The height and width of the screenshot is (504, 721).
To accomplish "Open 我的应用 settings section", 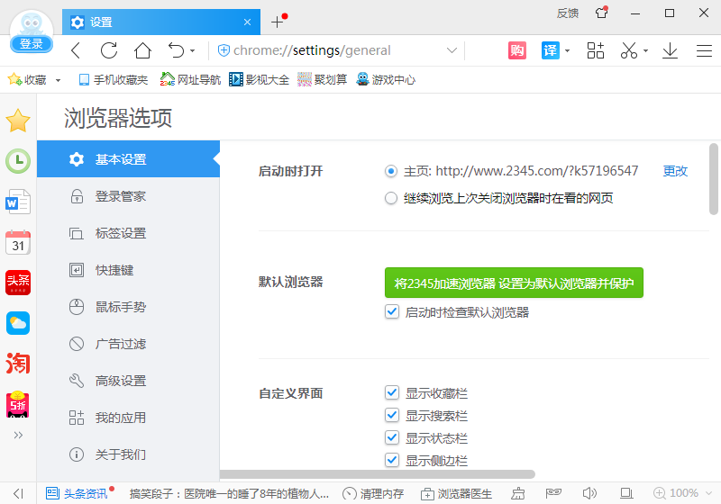I will tap(128, 418).
